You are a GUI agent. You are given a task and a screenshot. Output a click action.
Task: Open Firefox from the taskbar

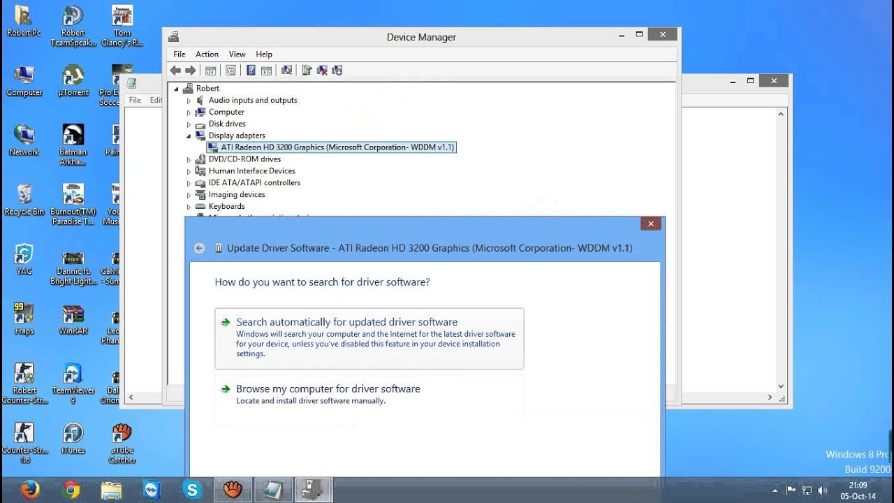[x=29, y=490]
